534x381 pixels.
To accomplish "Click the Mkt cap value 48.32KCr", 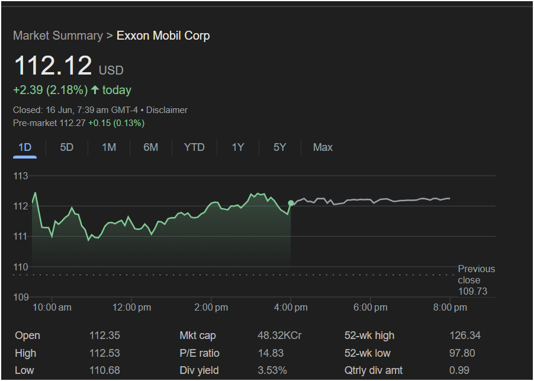I will coord(279,335).
